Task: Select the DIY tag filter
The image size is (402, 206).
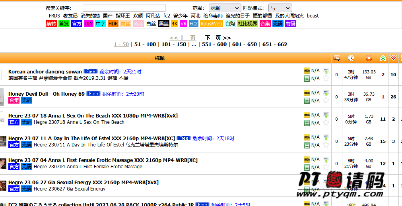Action: coord(89,24)
